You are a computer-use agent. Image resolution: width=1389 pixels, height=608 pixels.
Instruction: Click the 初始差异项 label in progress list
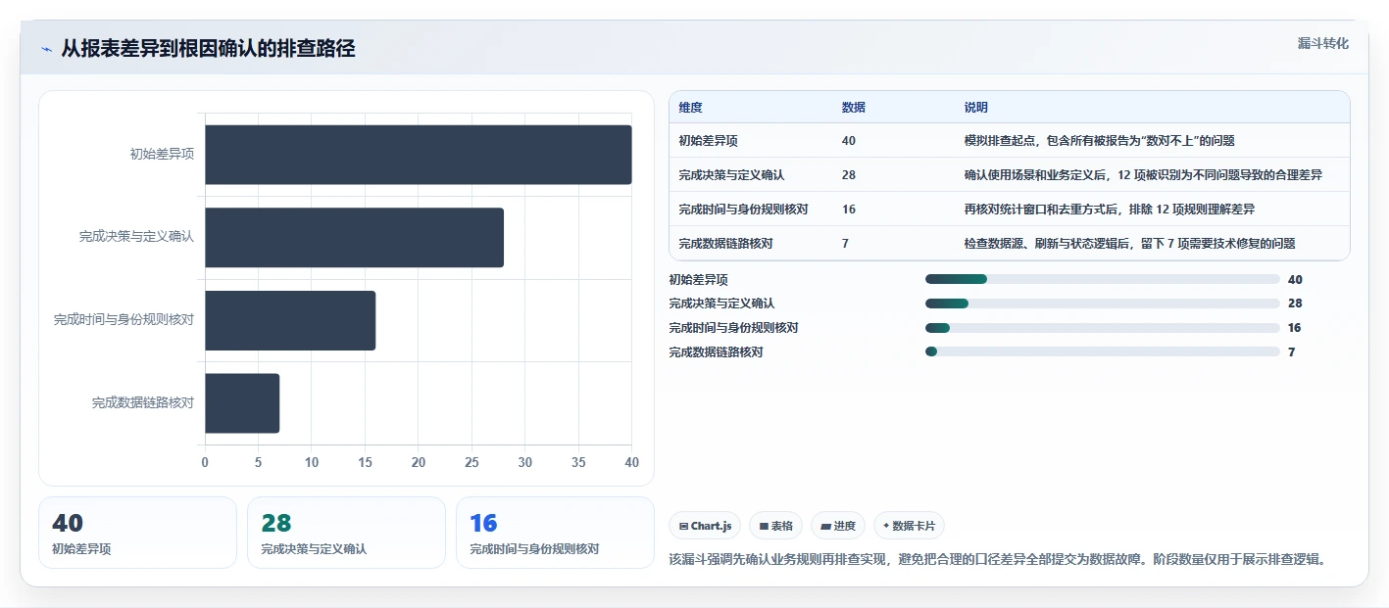point(698,280)
